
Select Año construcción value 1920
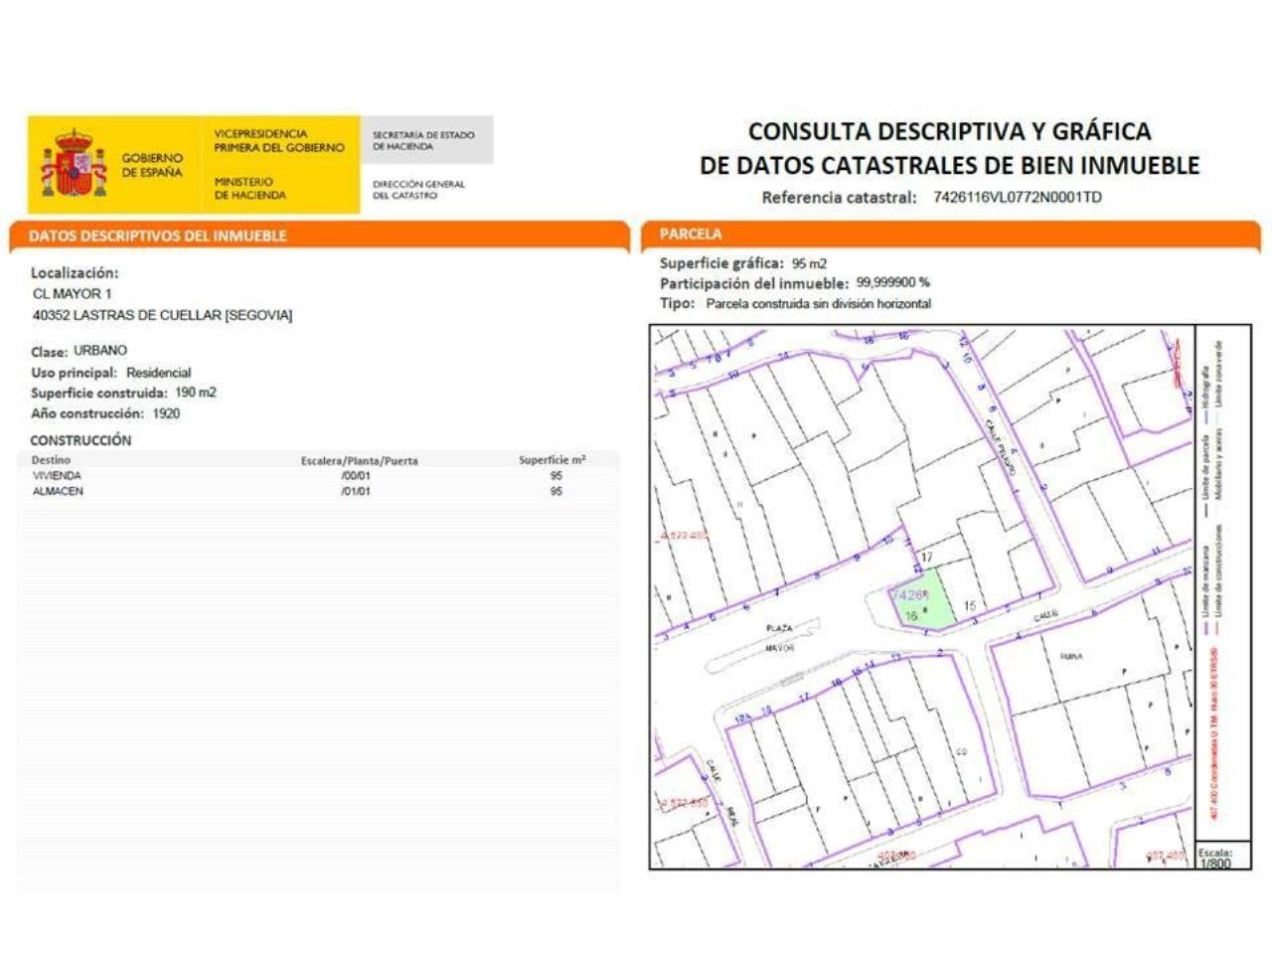pos(166,413)
